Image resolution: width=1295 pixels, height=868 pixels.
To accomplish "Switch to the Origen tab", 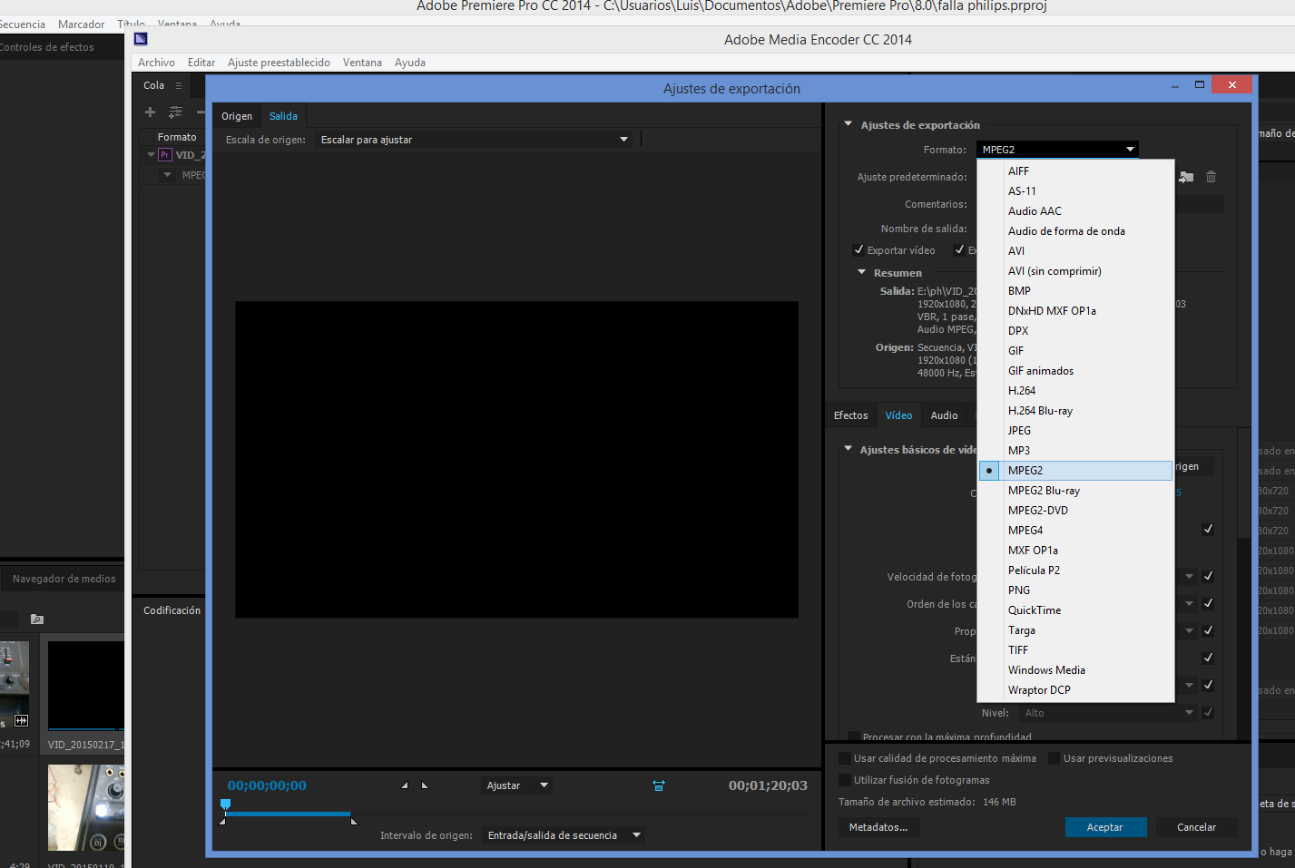I will (x=237, y=116).
